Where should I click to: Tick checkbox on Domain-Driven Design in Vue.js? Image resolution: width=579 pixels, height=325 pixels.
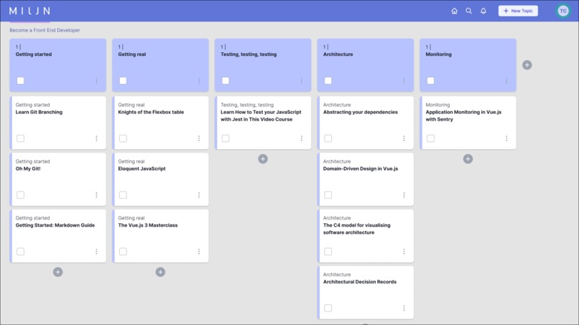[328, 194]
